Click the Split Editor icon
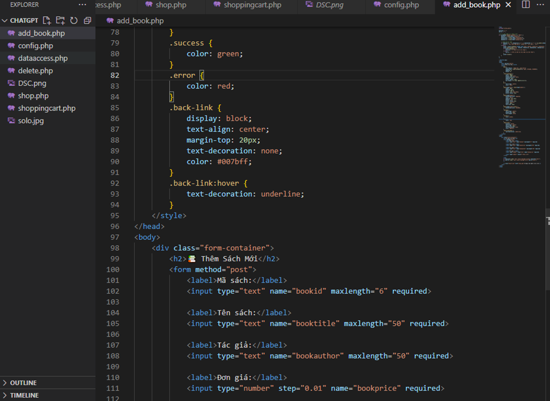 click(526, 5)
